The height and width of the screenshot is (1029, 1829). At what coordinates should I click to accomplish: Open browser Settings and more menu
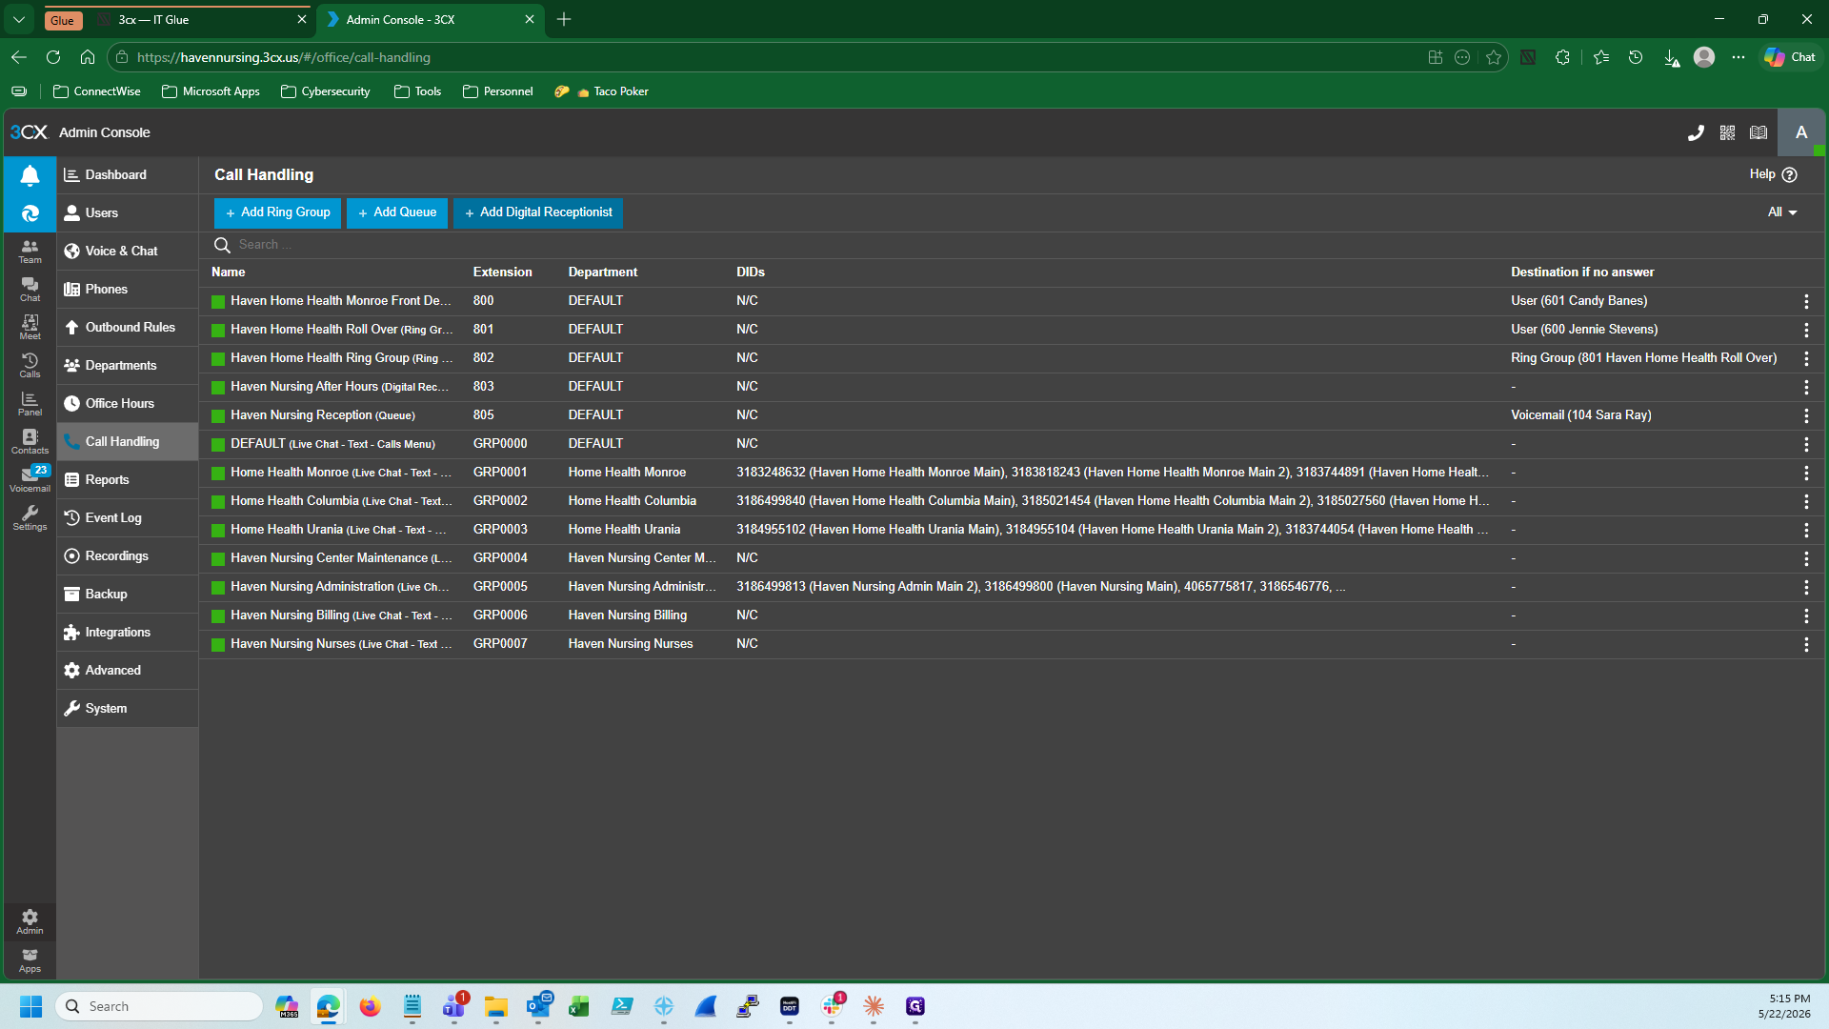click(1739, 57)
